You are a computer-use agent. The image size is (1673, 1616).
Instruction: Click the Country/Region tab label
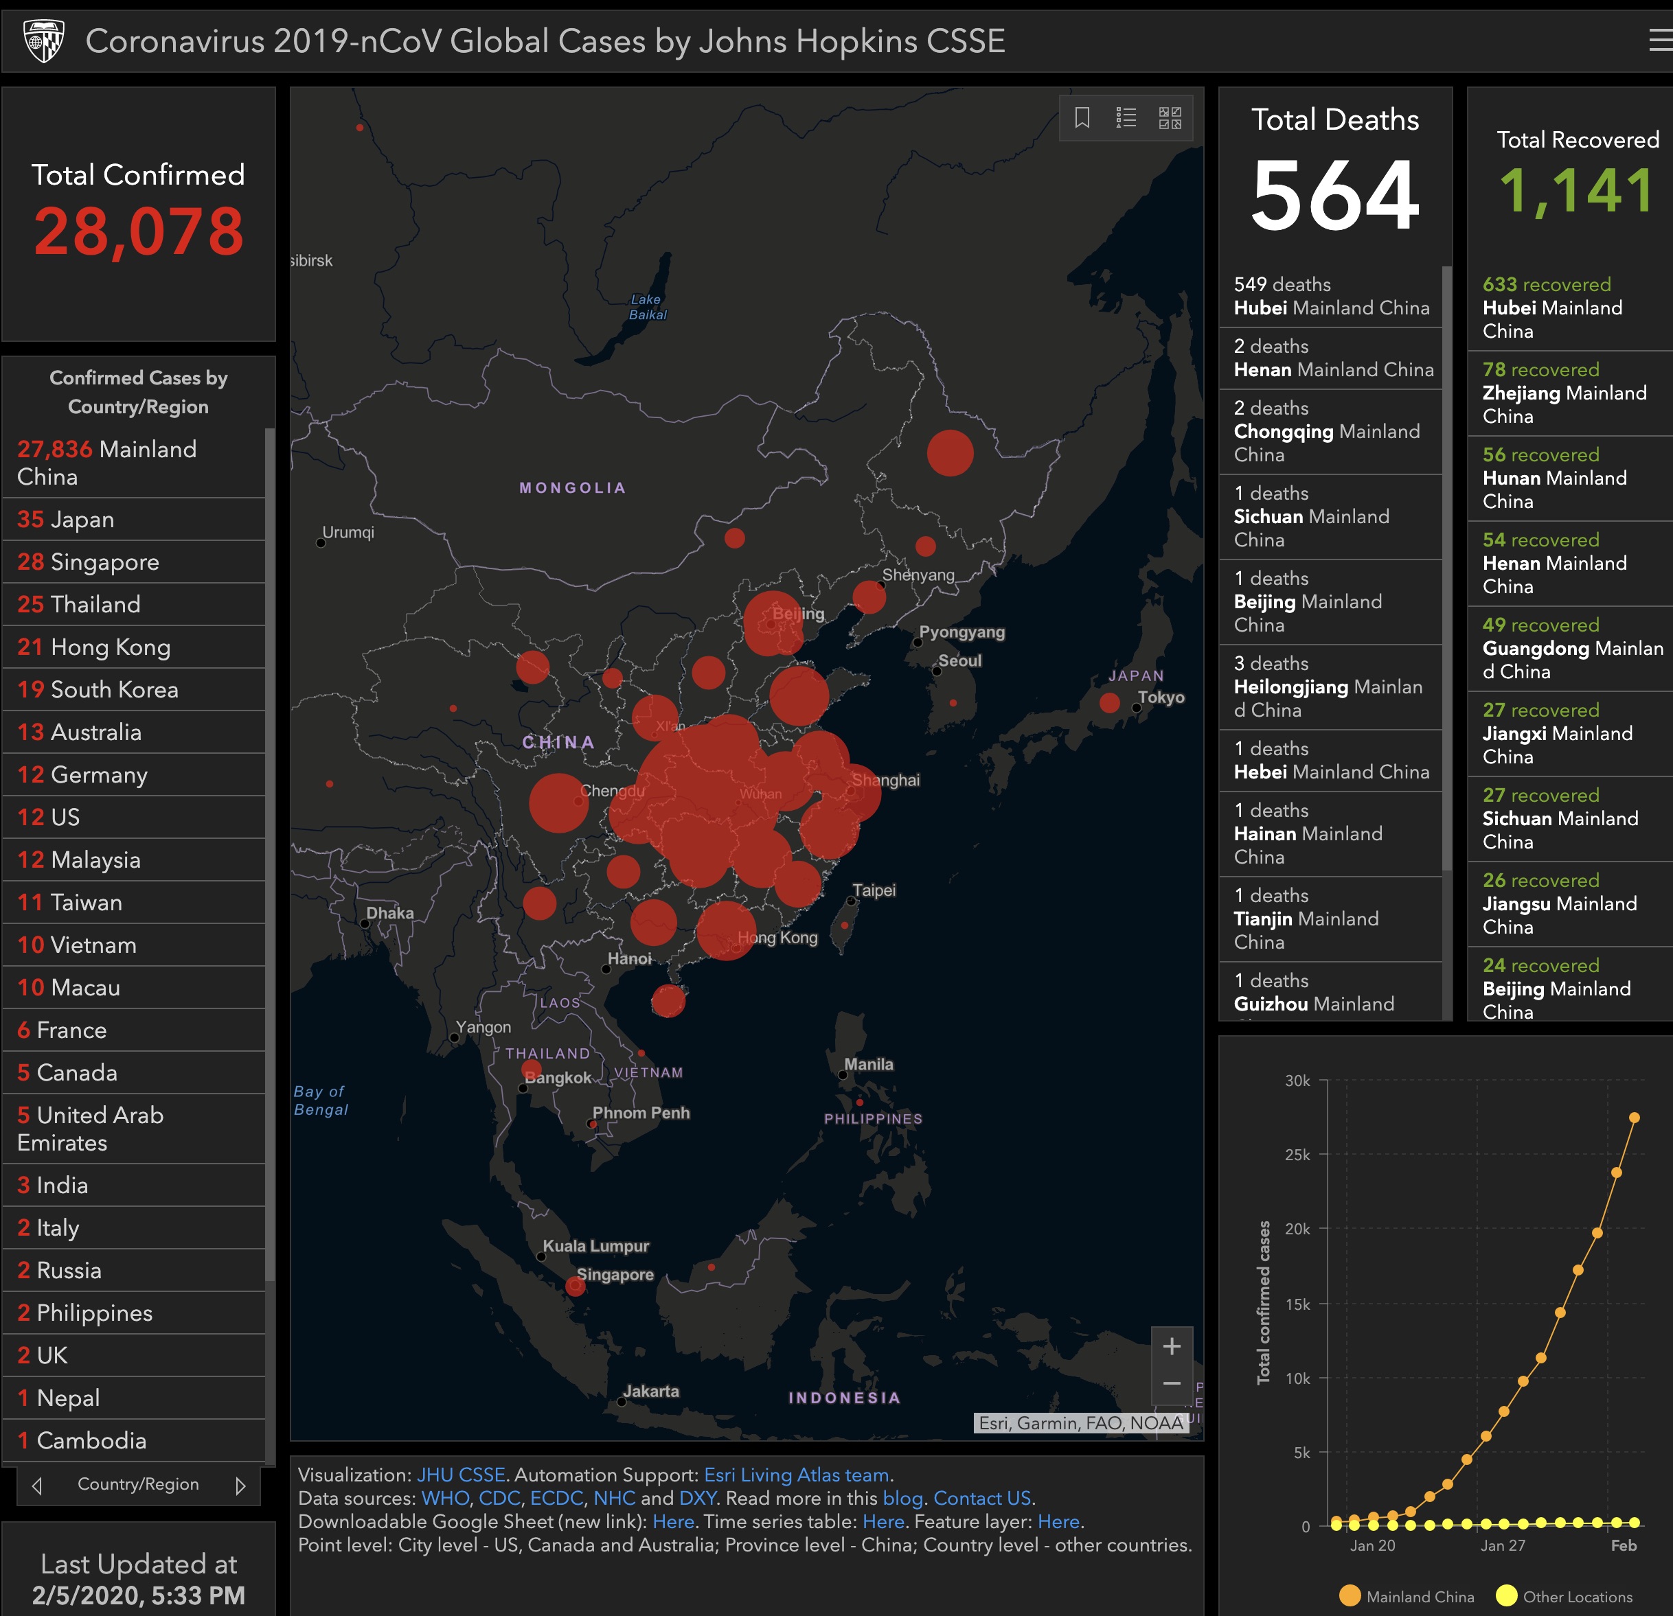click(138, 1485)
